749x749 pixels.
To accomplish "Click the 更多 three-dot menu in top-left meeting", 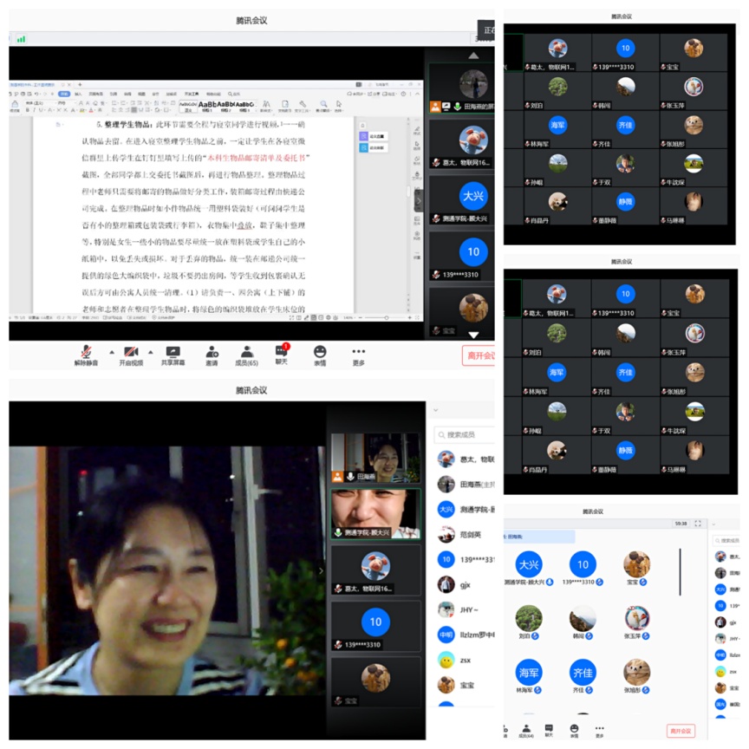I will (x=358, y=352).
